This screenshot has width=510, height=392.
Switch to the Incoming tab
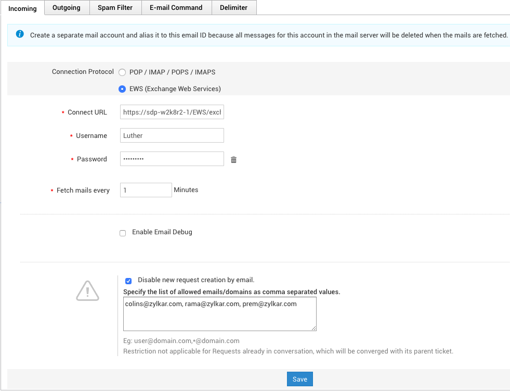point(22,8)
